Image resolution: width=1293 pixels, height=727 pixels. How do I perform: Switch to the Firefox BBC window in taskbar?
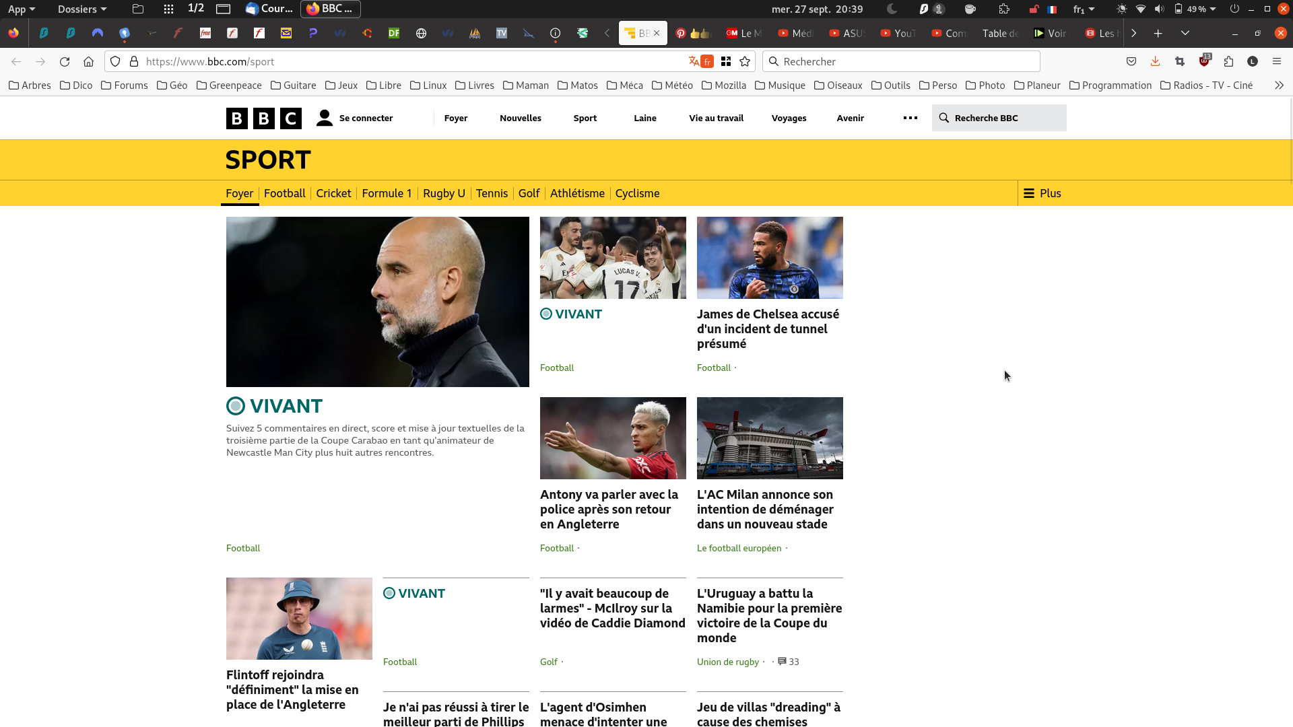point(331,9)
